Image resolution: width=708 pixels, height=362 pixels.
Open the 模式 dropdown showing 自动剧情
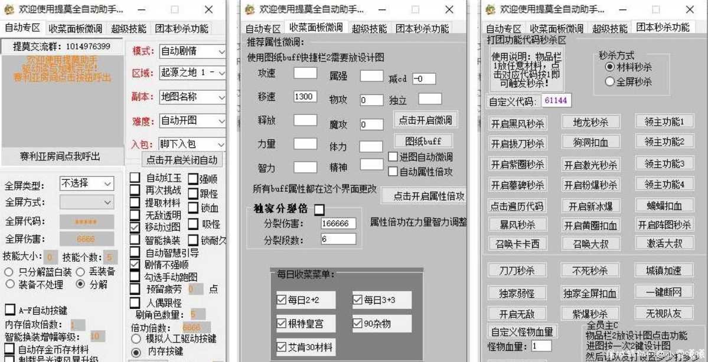[x=193, y=51]
